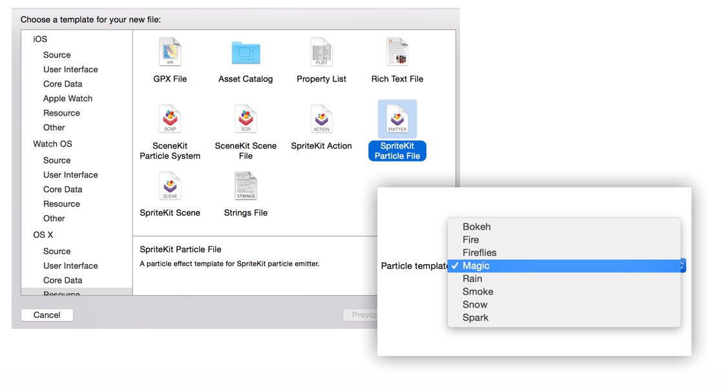Select Fireflies in the particle template menu
This screenshot has height=385, width=725.
click(479, 253)
